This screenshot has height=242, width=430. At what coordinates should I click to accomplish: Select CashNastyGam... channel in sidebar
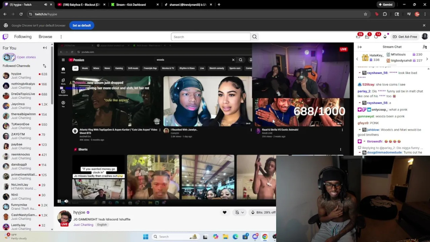tap(26, 217)
